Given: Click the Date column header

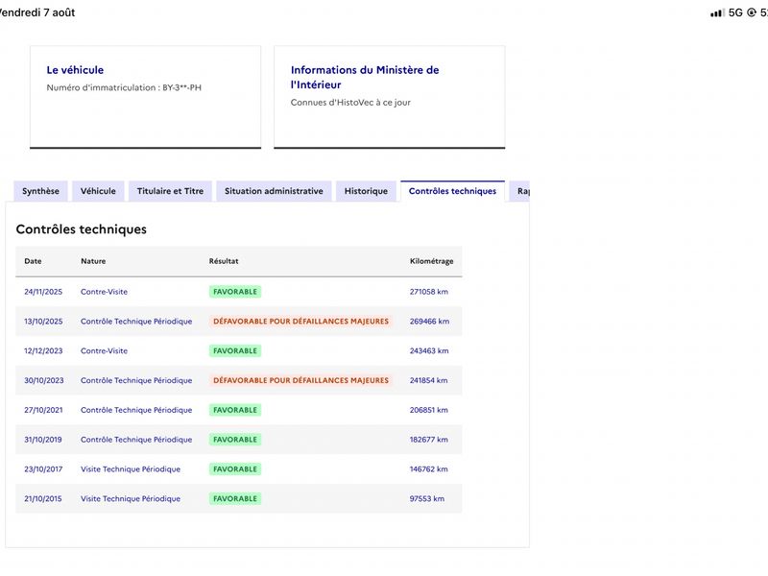Looking at the screenshot, I should [33, 261].
